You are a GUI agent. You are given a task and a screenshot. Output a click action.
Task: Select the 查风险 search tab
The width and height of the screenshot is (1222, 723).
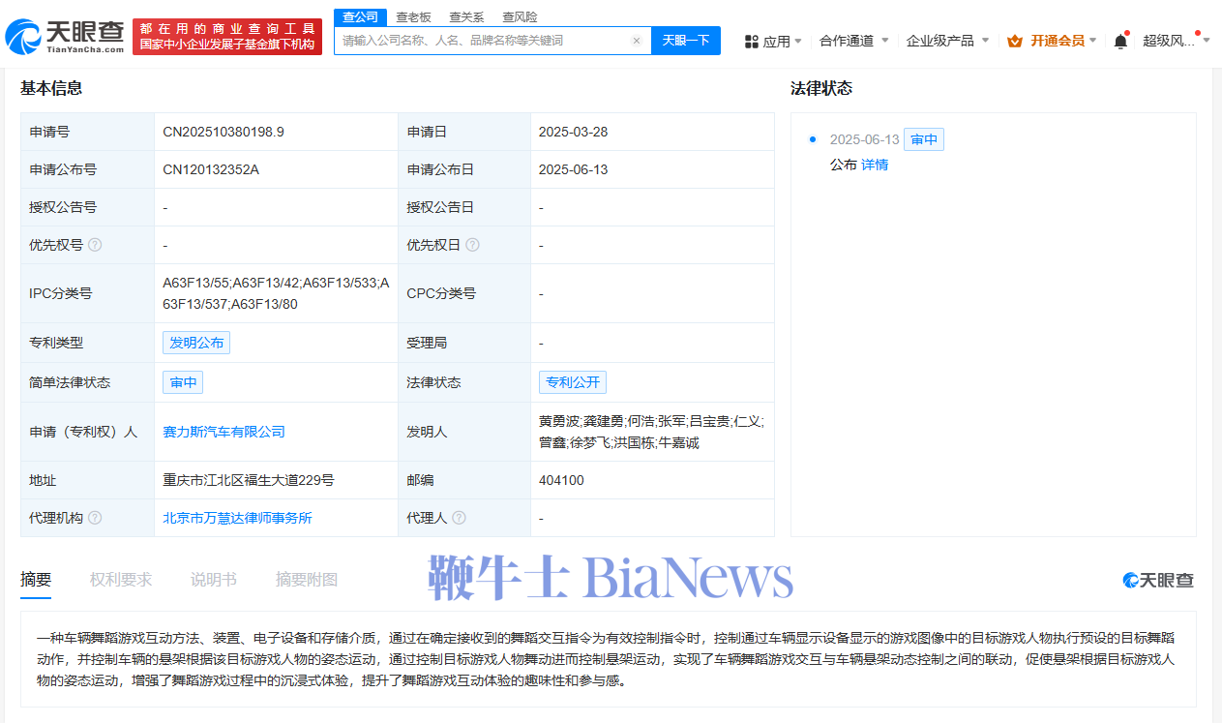520,17
